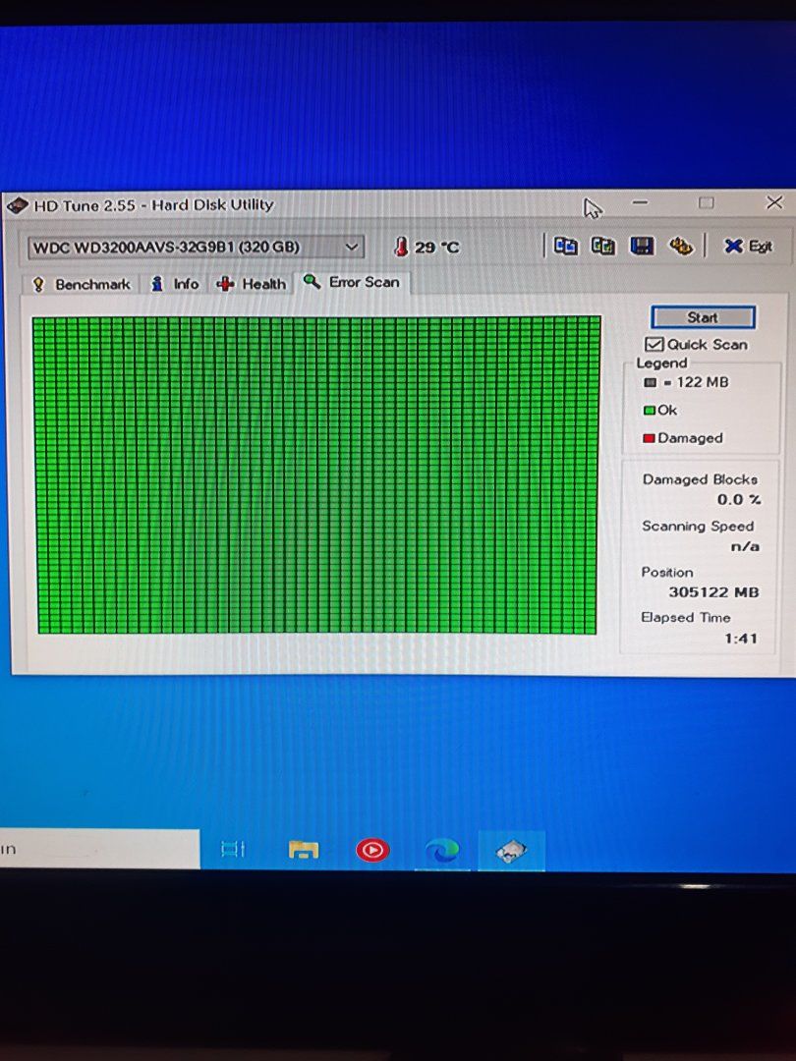This screenshot has height=1061, width=796.
Task: Click the Damaged Blocks label
Action: pos(700,479)
